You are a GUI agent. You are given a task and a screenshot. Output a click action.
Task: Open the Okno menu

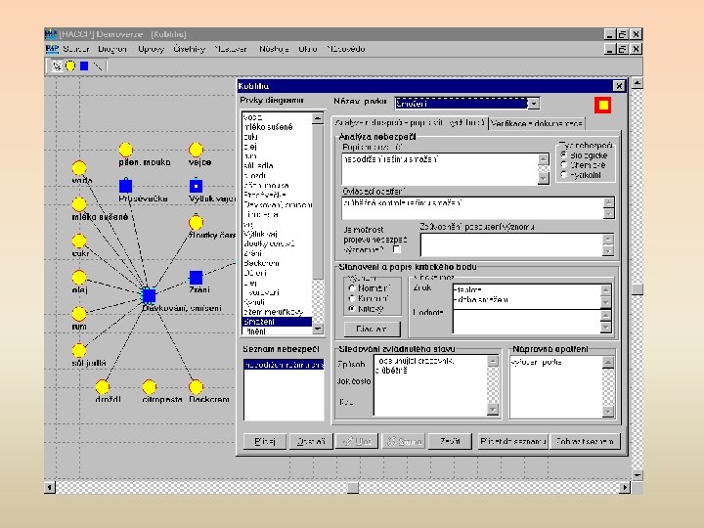308,49
